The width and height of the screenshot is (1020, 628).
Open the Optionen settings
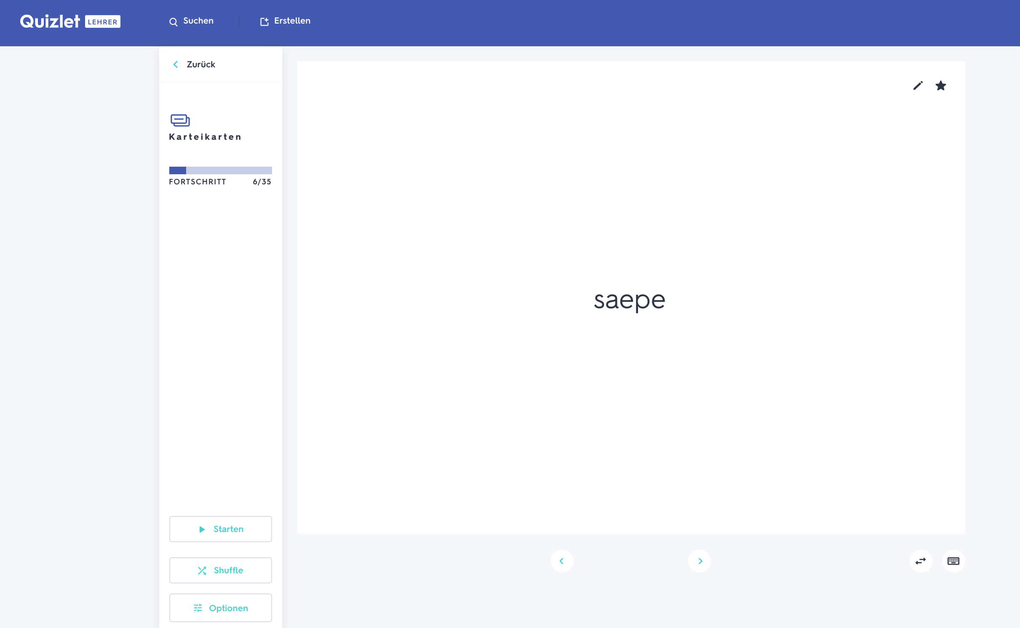click(220, 608)
